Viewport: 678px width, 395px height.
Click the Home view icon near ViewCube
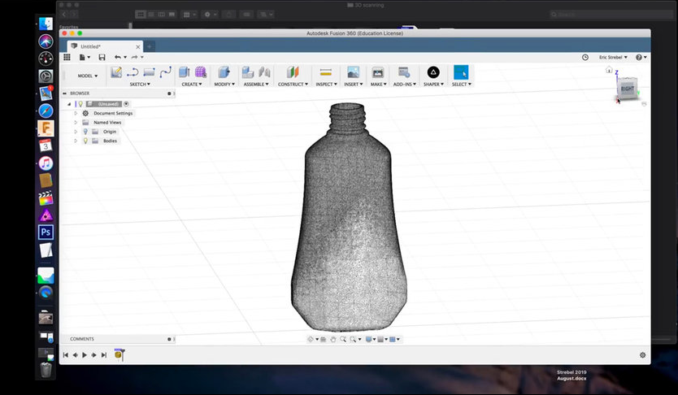tap(609, 71)
